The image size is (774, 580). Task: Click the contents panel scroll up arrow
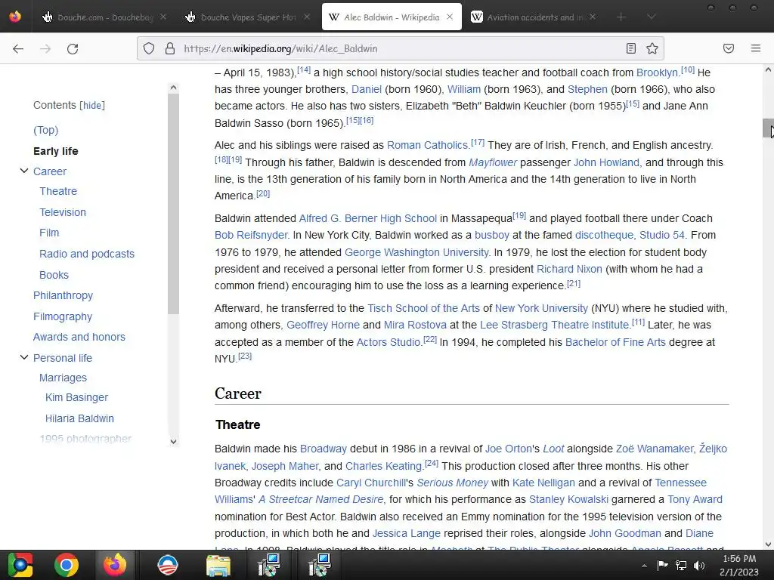(x=173, y=88)
